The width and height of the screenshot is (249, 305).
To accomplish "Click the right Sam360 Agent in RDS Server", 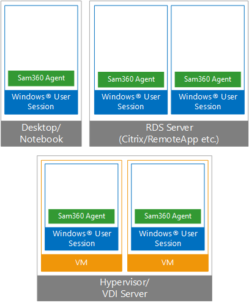I will coord(208,79).
